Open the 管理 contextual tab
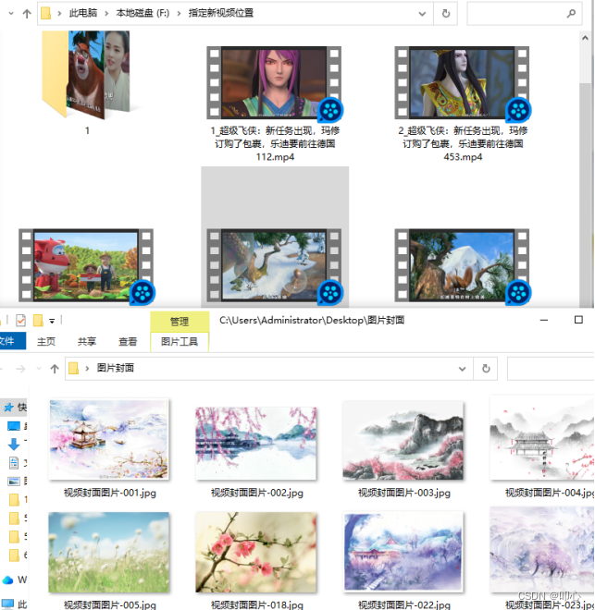The image size is (595, 610). [180, 322]
